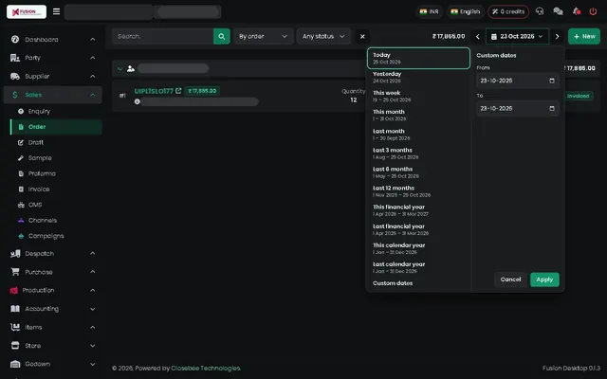Click the headset support icon
Image resolution: width=607 pixels, height=379 pixels.
point(540,11)
